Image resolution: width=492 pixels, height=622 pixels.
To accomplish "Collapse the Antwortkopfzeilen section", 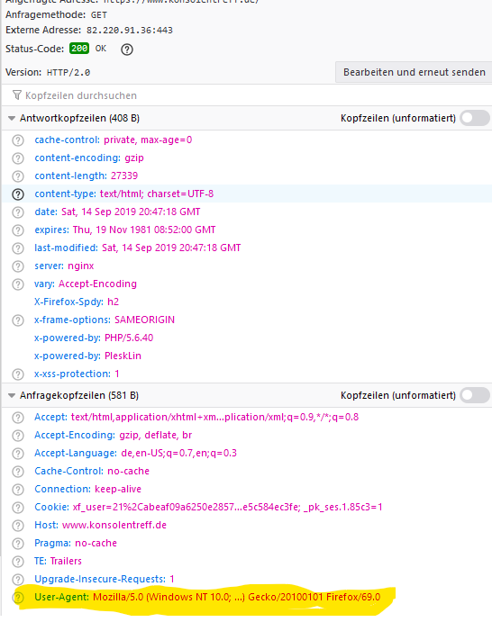I will point(12,118).
